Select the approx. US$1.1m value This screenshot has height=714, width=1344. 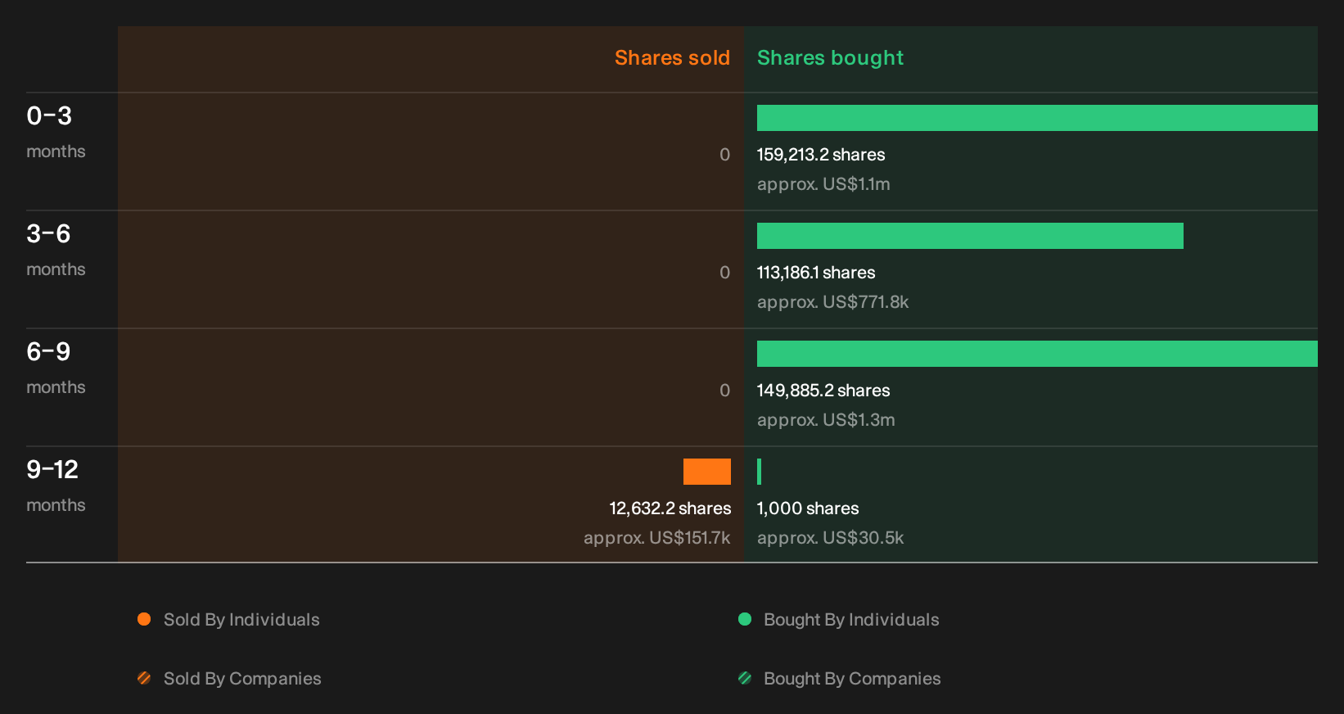pyautogui.click(x=823, y=184)
